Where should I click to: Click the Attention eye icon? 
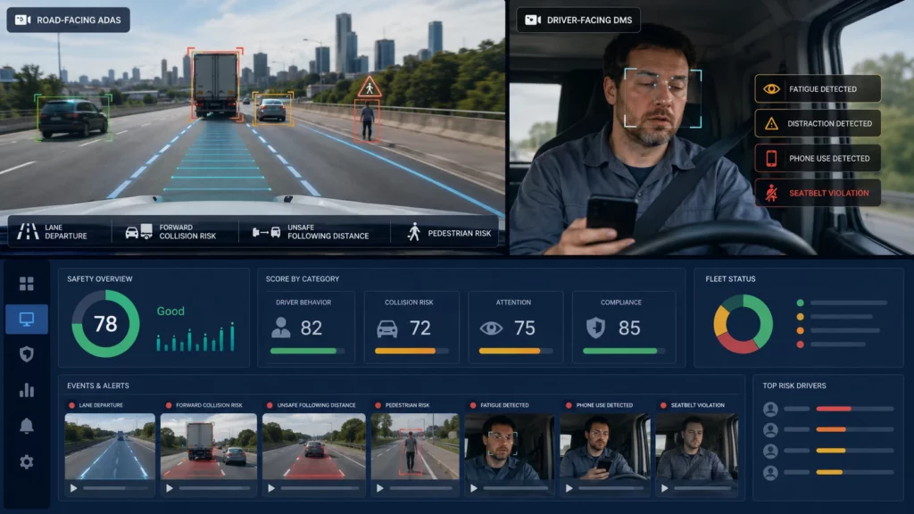491,328
